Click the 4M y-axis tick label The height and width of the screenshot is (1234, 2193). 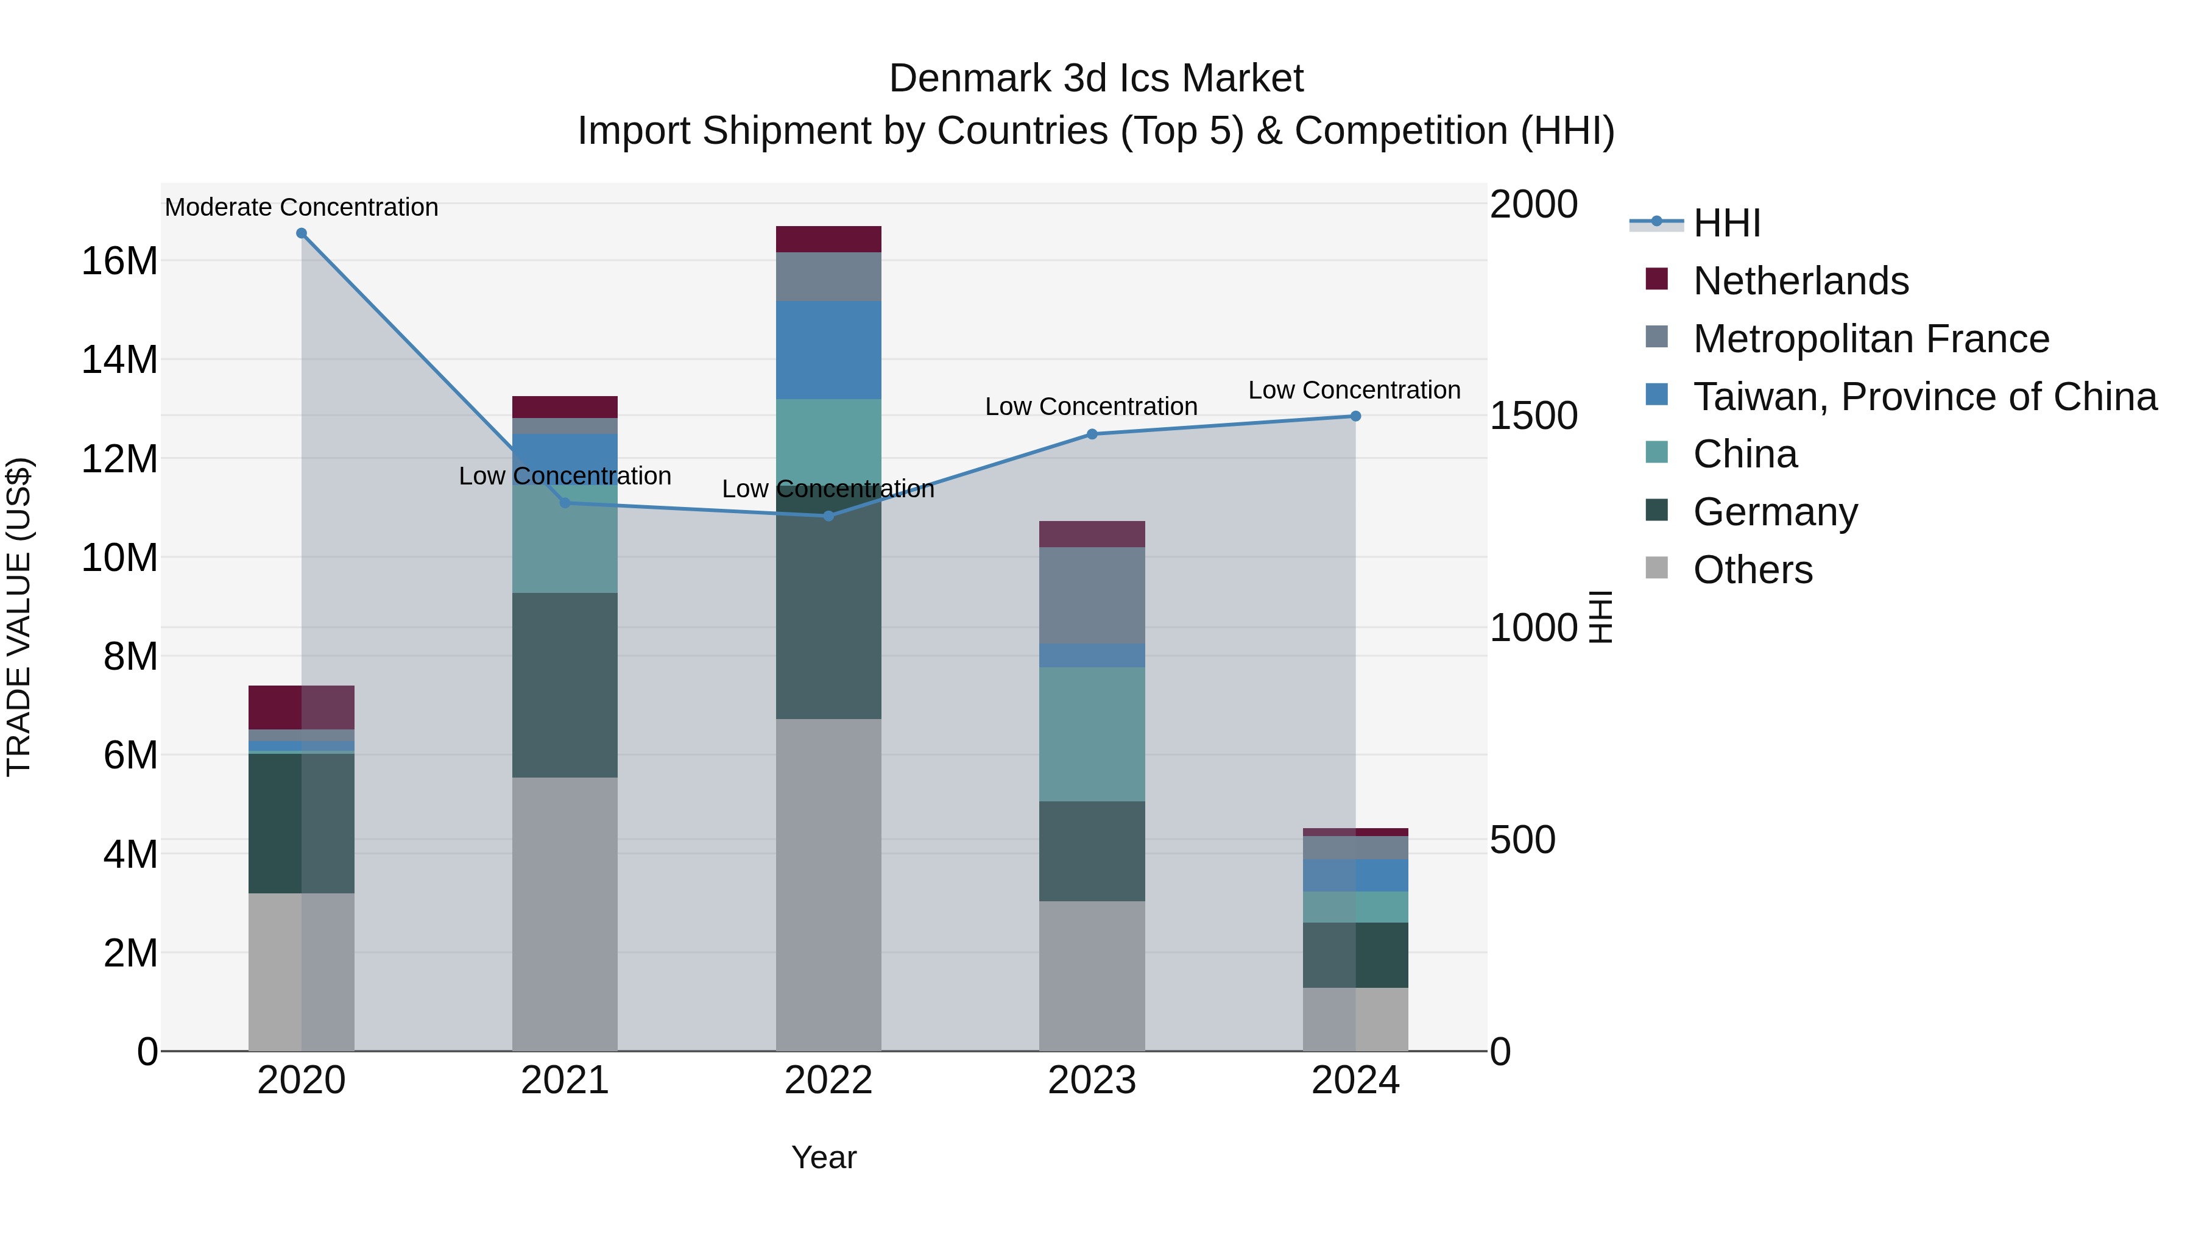click(130, 854)
